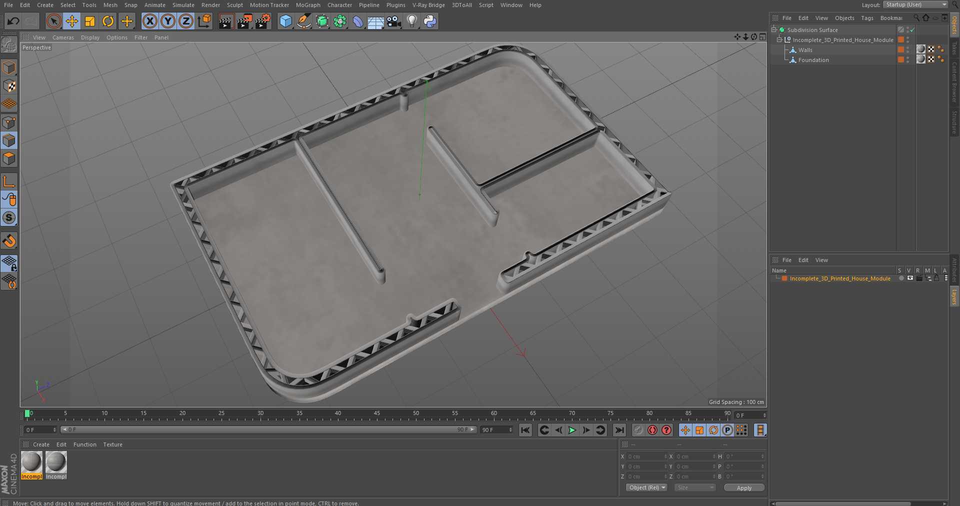
Task: Toggle Snap magnet icon in left toolbar
Action: coord(9,241)
